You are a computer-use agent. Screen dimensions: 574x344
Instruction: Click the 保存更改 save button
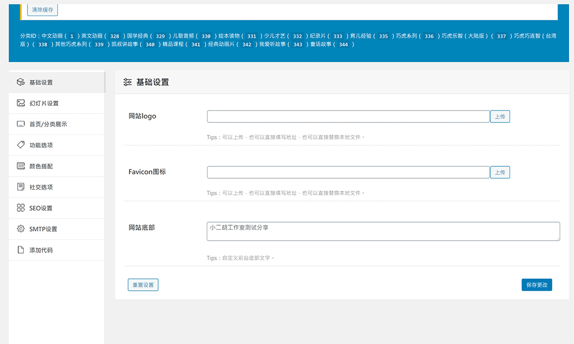[536, 285]
